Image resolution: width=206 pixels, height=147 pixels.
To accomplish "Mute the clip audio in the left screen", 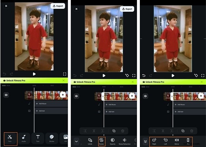I will coord(6,95).
